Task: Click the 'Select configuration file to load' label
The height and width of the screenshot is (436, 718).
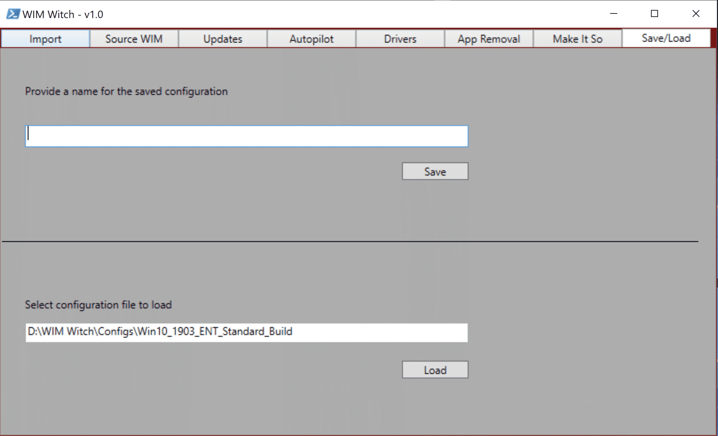Action: tap(98, 305)
